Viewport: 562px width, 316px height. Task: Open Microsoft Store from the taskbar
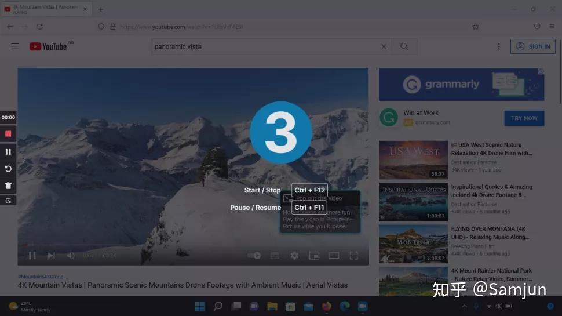coord(290,306)
